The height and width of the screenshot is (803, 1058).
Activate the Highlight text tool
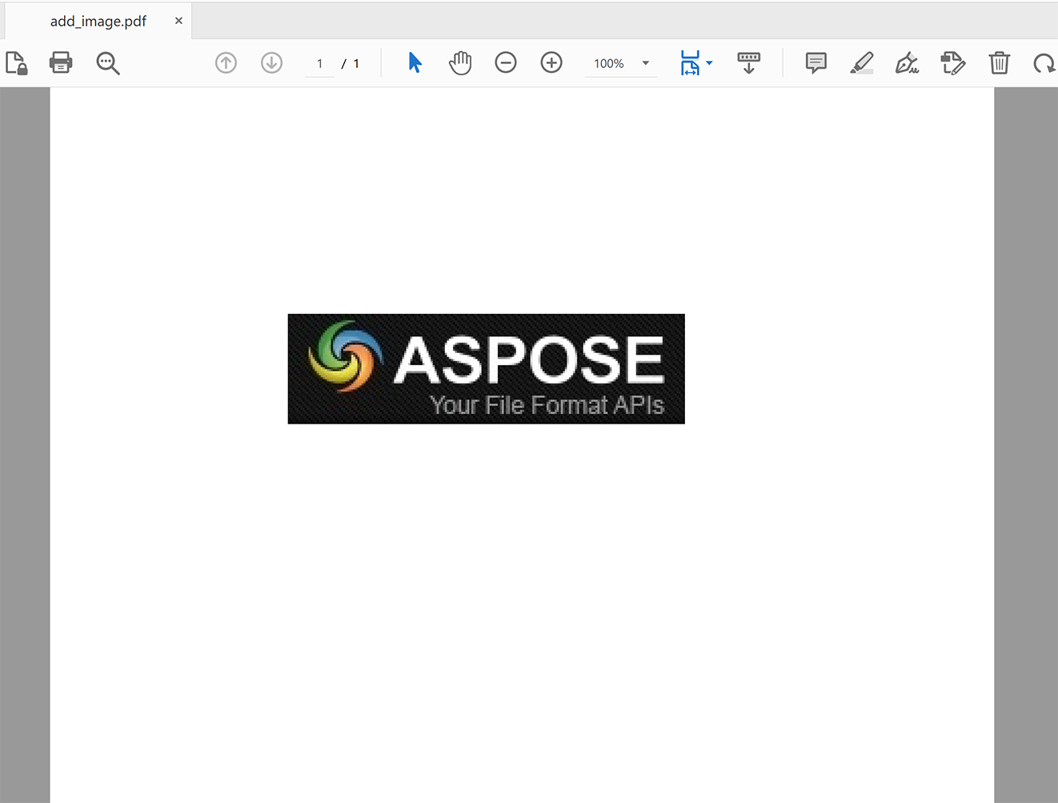[862, 62]
